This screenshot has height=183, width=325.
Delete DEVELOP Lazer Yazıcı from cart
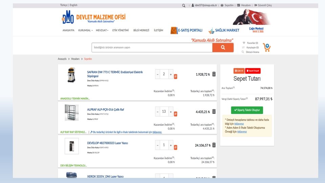214,145
